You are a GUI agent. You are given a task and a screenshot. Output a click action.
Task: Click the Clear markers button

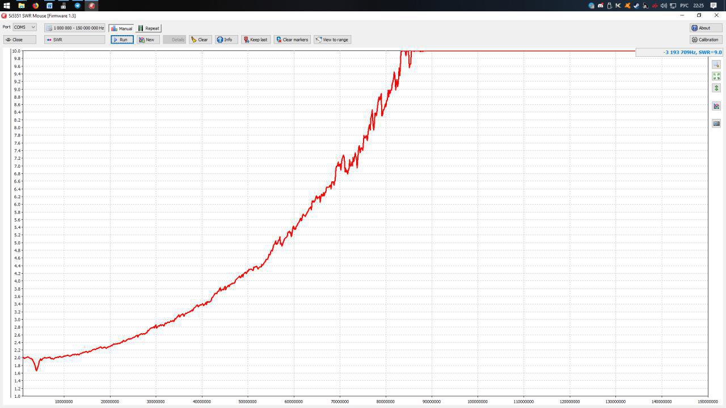[292, 40]
